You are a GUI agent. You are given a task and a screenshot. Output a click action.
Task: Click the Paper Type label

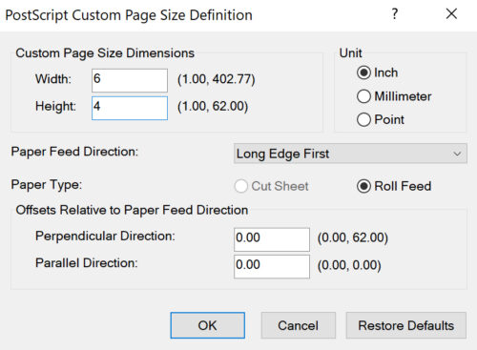click(47, 185)
